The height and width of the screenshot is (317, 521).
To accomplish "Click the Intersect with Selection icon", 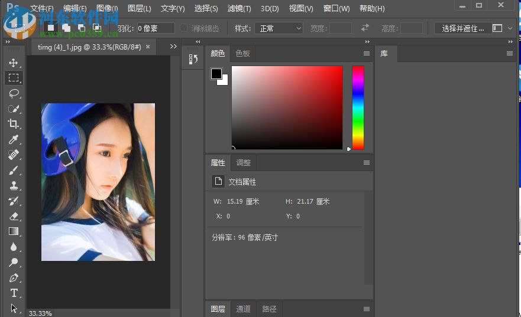I will coord(97,28).
